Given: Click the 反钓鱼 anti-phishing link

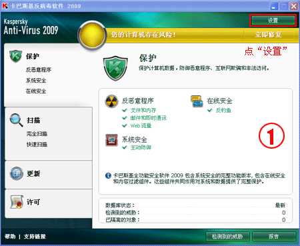Looking at the screenshot, I should 223,110.
